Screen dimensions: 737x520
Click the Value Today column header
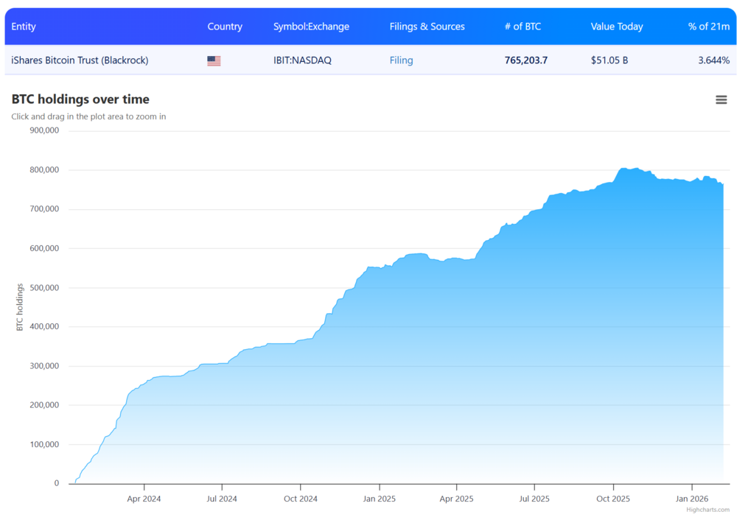617,27
